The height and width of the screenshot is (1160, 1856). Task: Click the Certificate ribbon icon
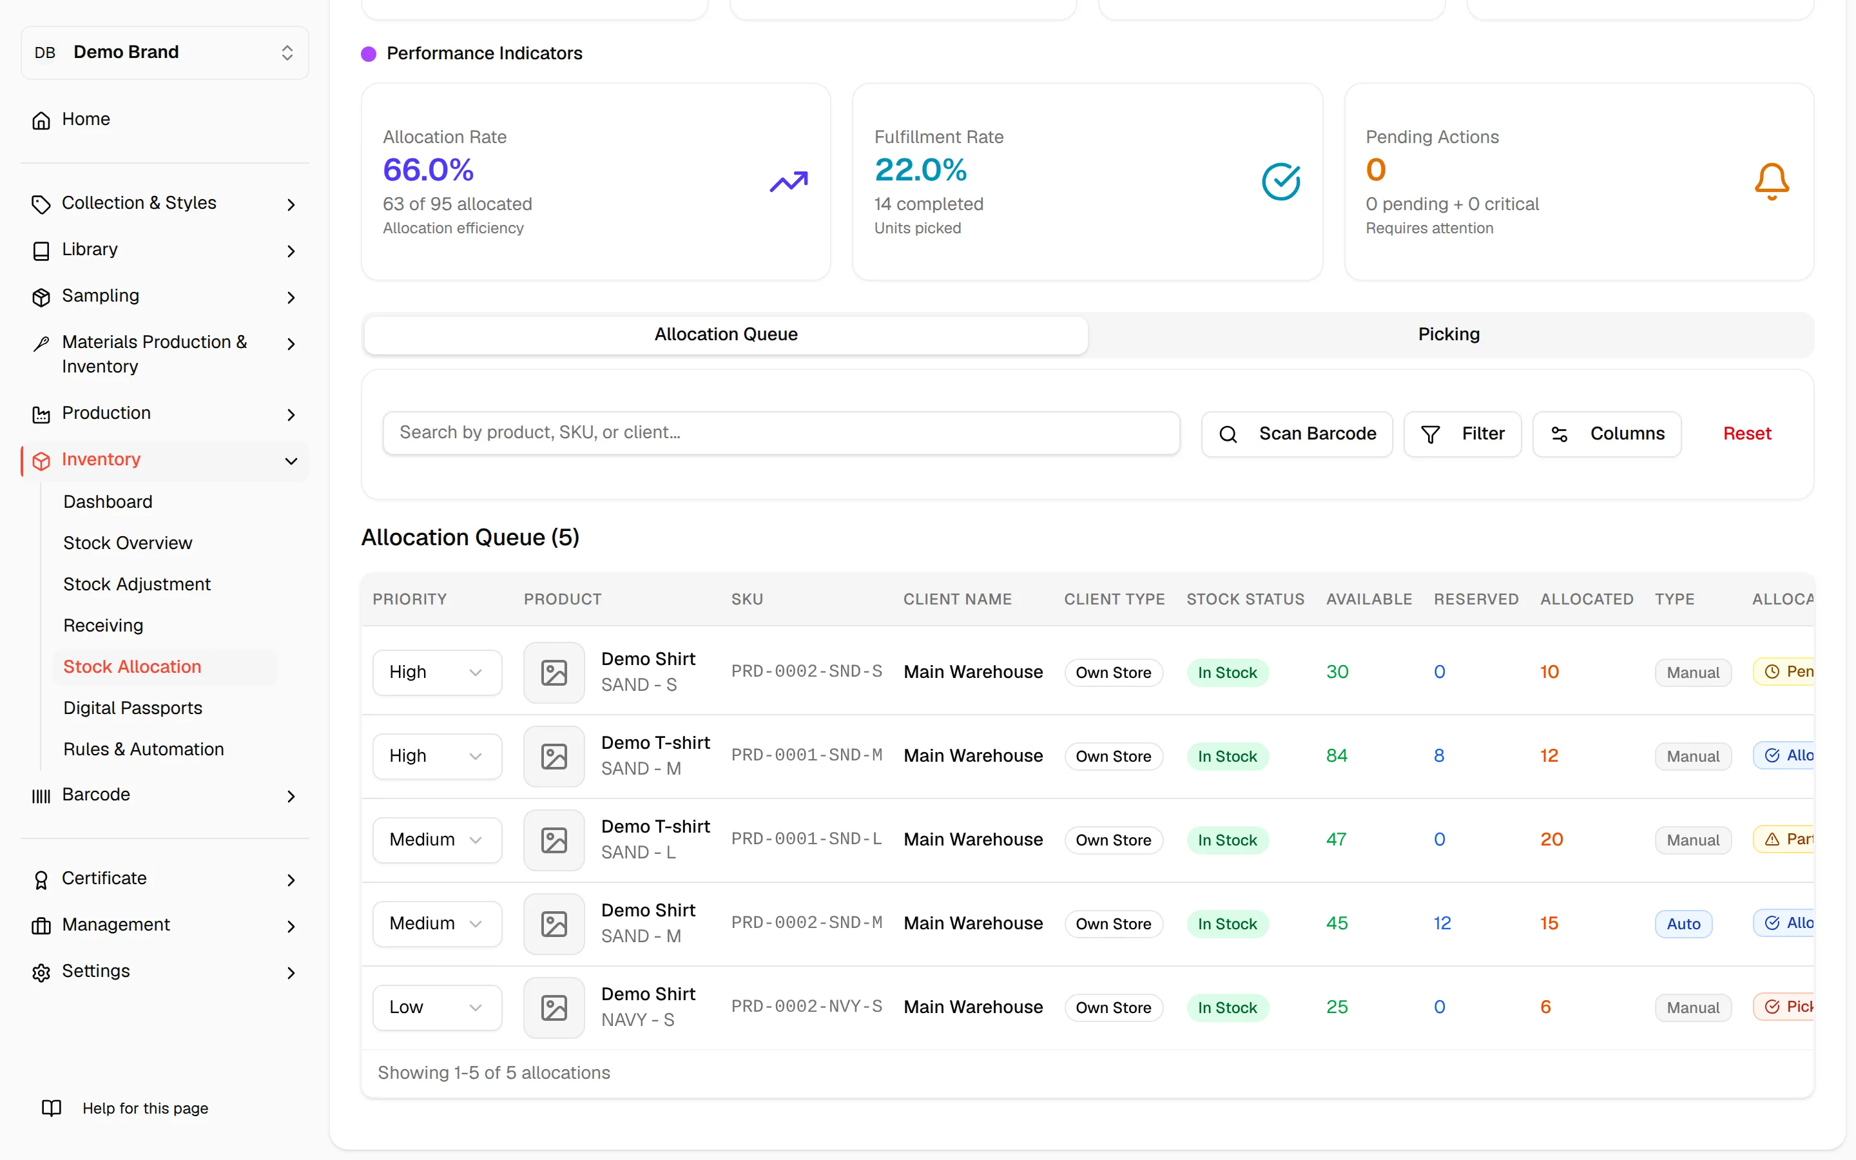41,879
